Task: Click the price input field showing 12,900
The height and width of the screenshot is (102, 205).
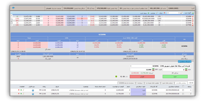Action: pyautogui.click(x=141, y=70)
